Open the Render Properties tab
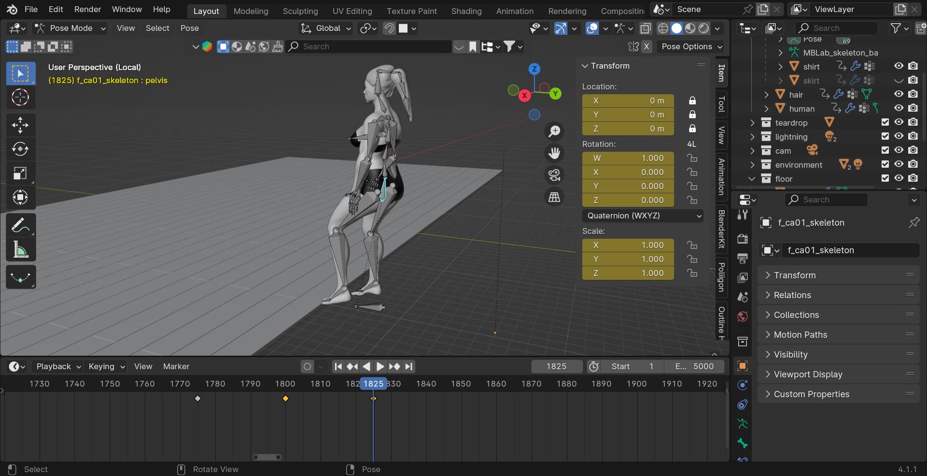The height and width of the screenshot is (476, 927). (742, 238)
